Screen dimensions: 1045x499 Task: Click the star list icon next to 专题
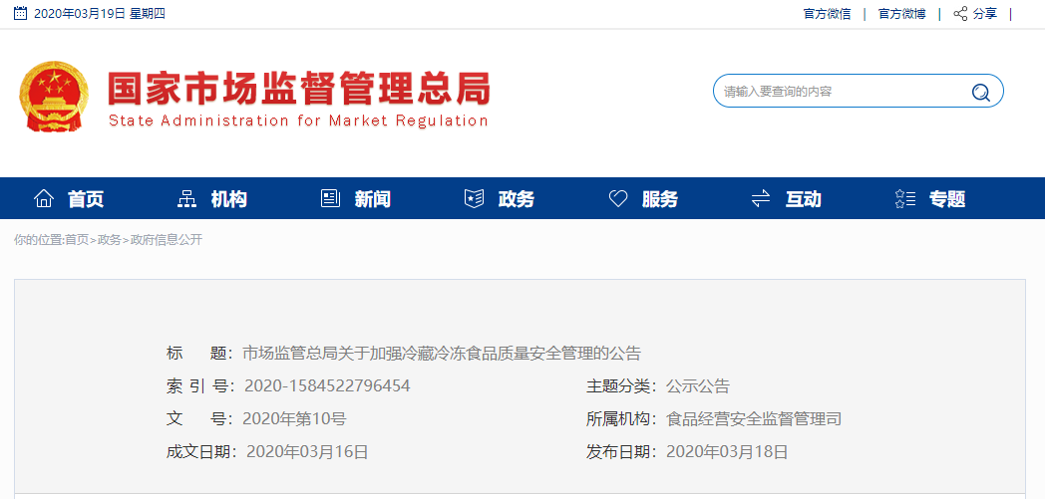click(x=905, y=198)
